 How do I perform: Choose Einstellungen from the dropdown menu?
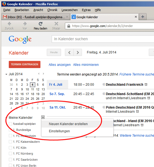click(x=77, y=131)
